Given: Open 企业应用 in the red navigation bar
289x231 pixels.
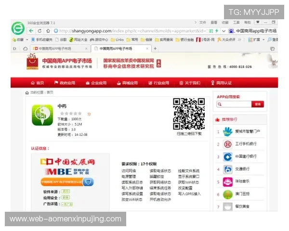Looking at the screenshot, I should (x=96, y=83).
